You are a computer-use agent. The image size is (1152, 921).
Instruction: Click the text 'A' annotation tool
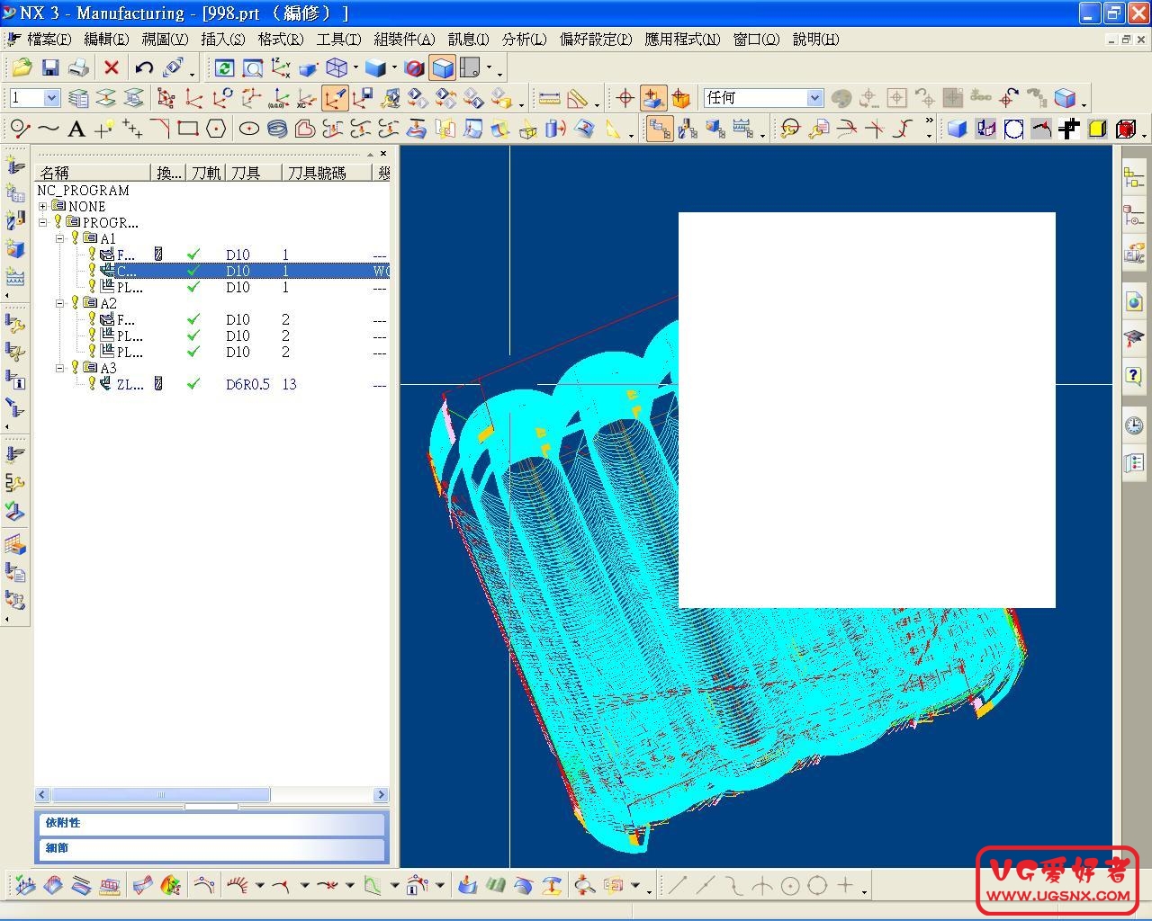tap(76, 130)
